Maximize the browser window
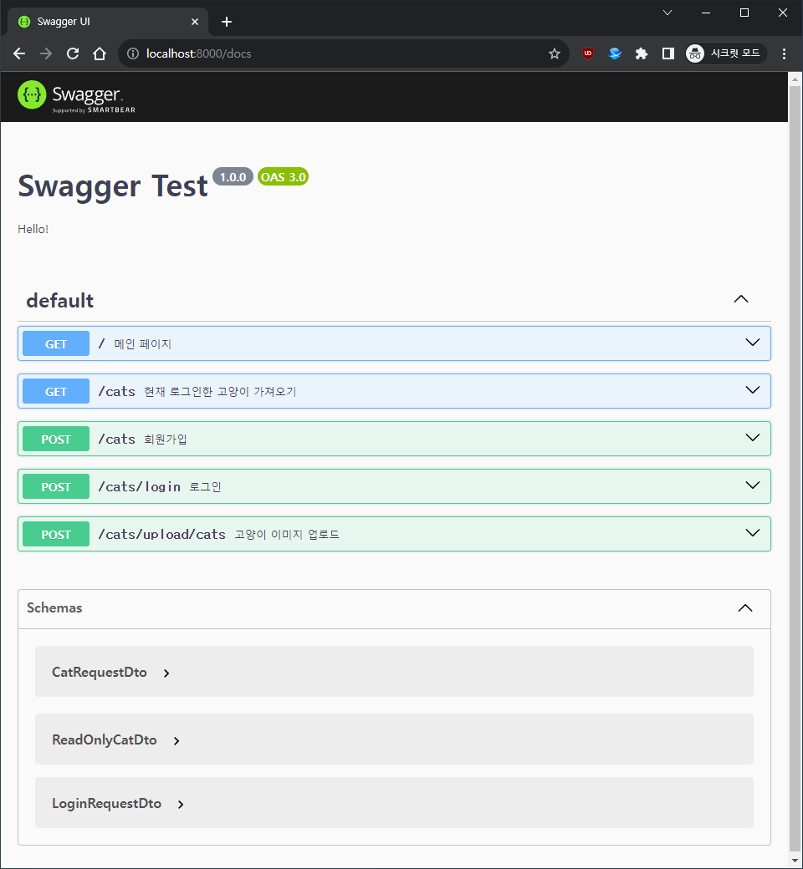The width and height of the screenshot is (803, 869). pyautogui.click(x=744, y=13)
